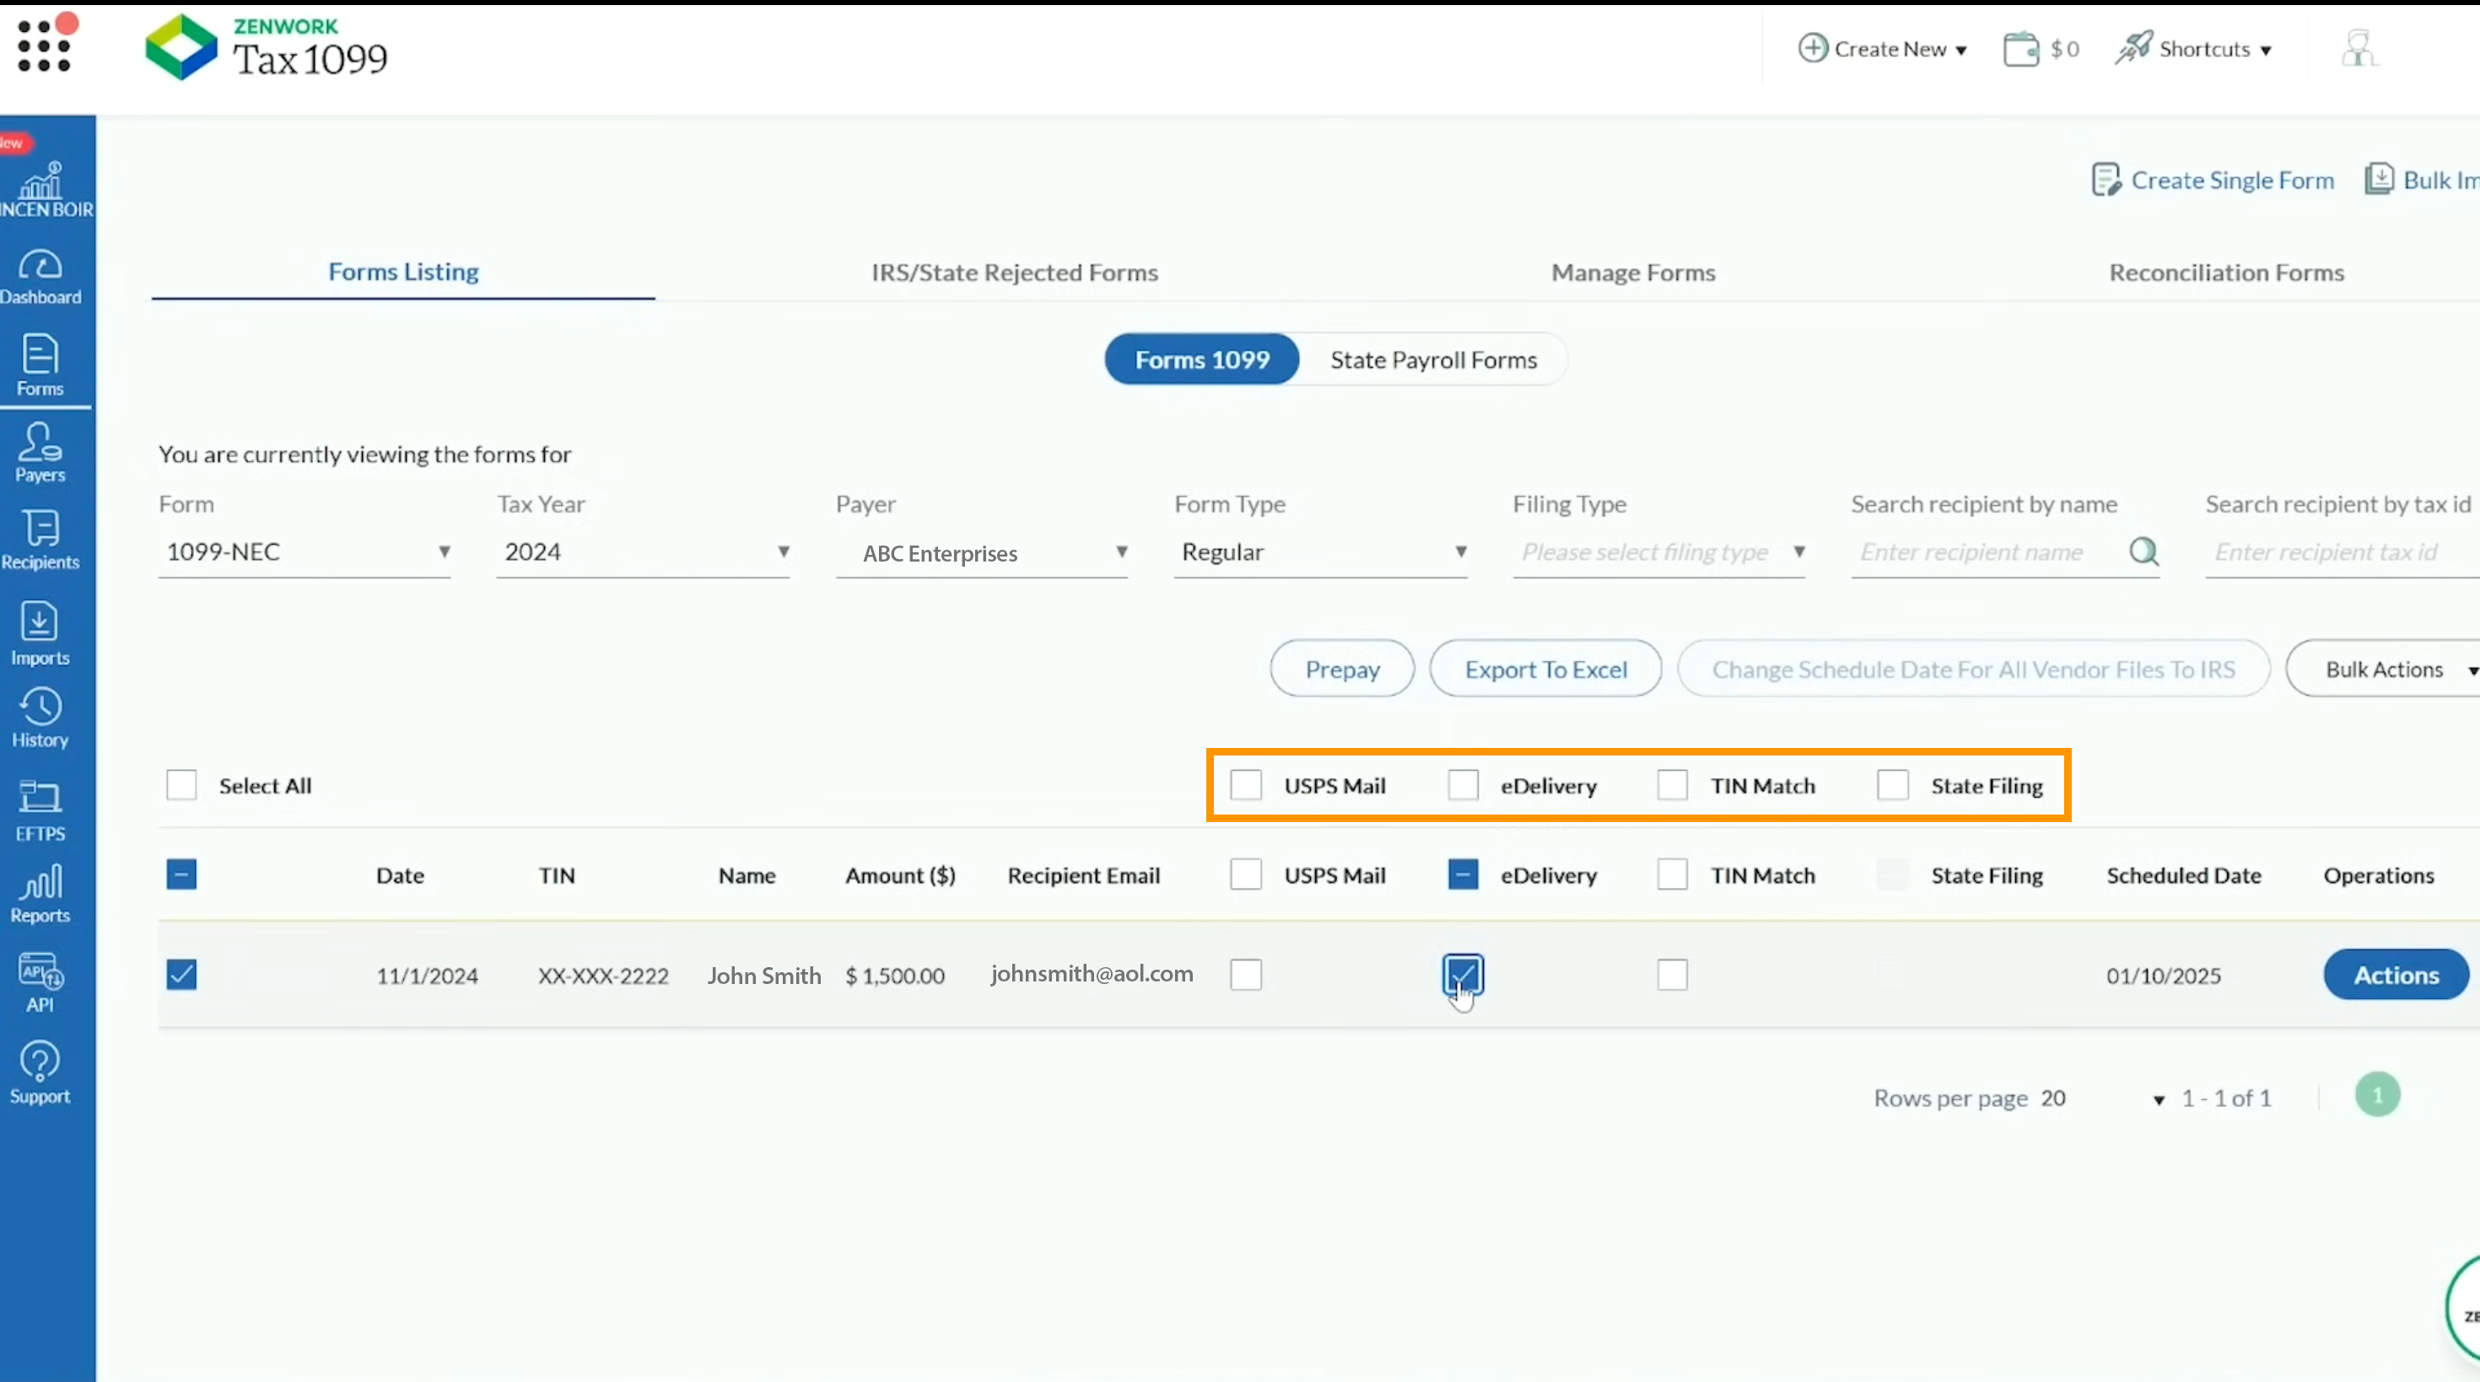
Task: Check top-row eDelivery filter checkbox
Action: point(1464,785)
